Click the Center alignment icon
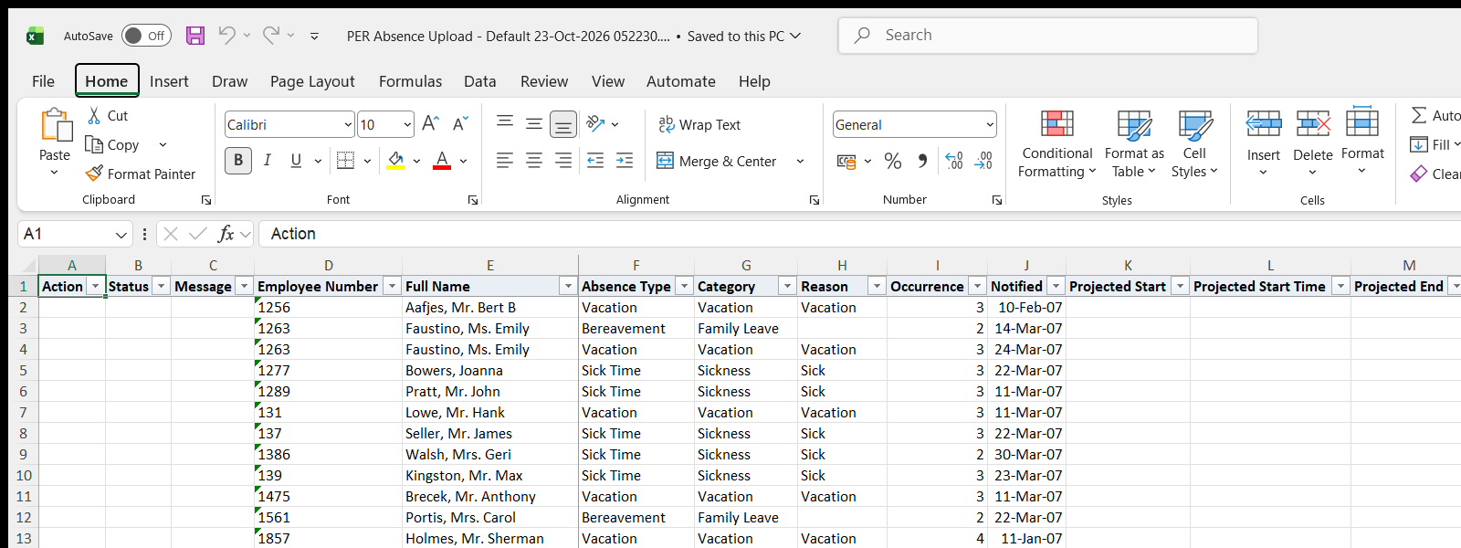The image size is (1461, 548). click(534, 161)
